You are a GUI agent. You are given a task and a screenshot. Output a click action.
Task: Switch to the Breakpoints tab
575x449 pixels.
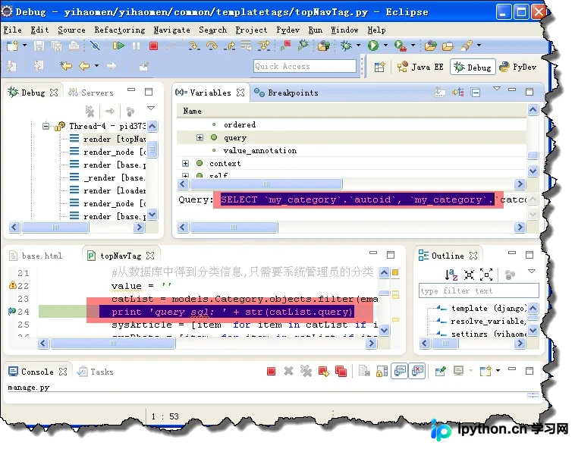coord(287,93)
